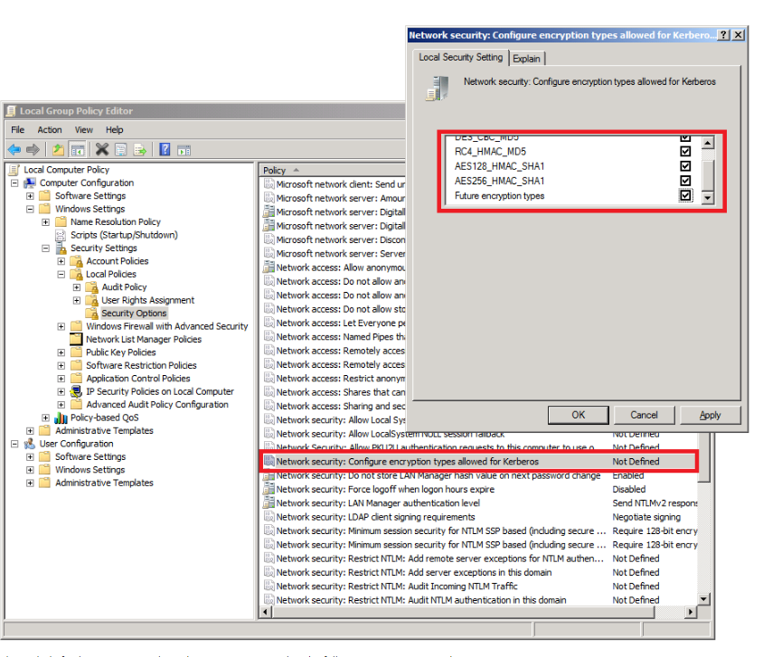Toggle the Show/Hide Action Pane toolbar icon

tap(184, 150)
